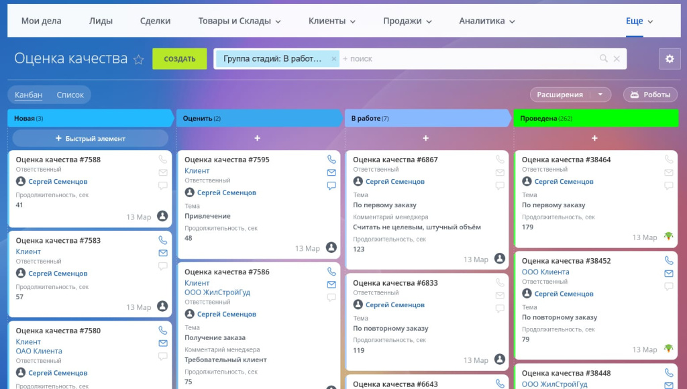Go to Мои дела tab
This screenshot has height=389, width=687.
click(x=41, y=21)
